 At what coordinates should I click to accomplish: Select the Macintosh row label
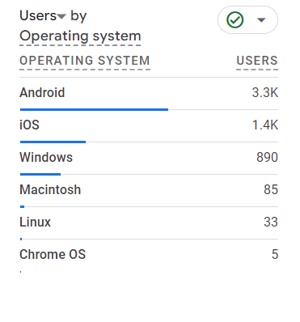(50, 189)
